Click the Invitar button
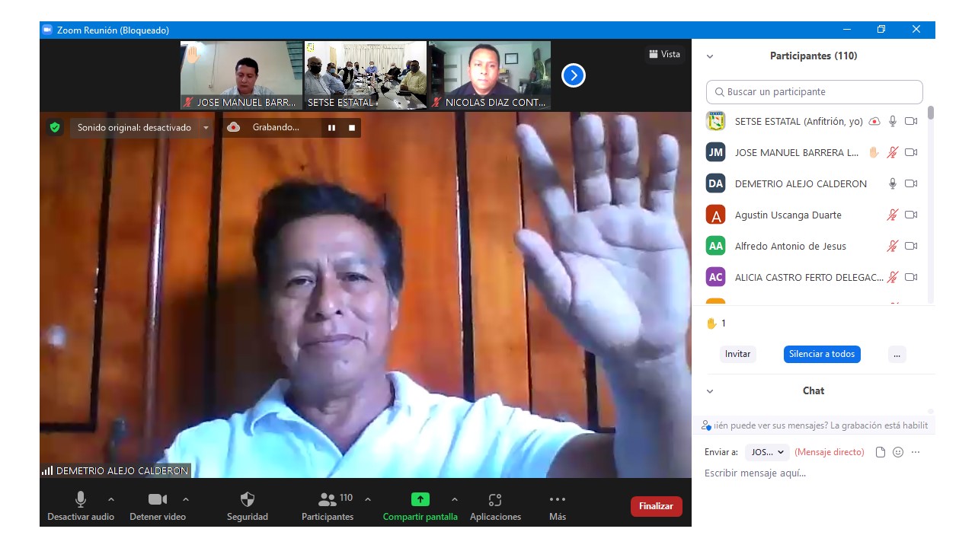This screenshot has width=975, height=548. pos(737,354)
